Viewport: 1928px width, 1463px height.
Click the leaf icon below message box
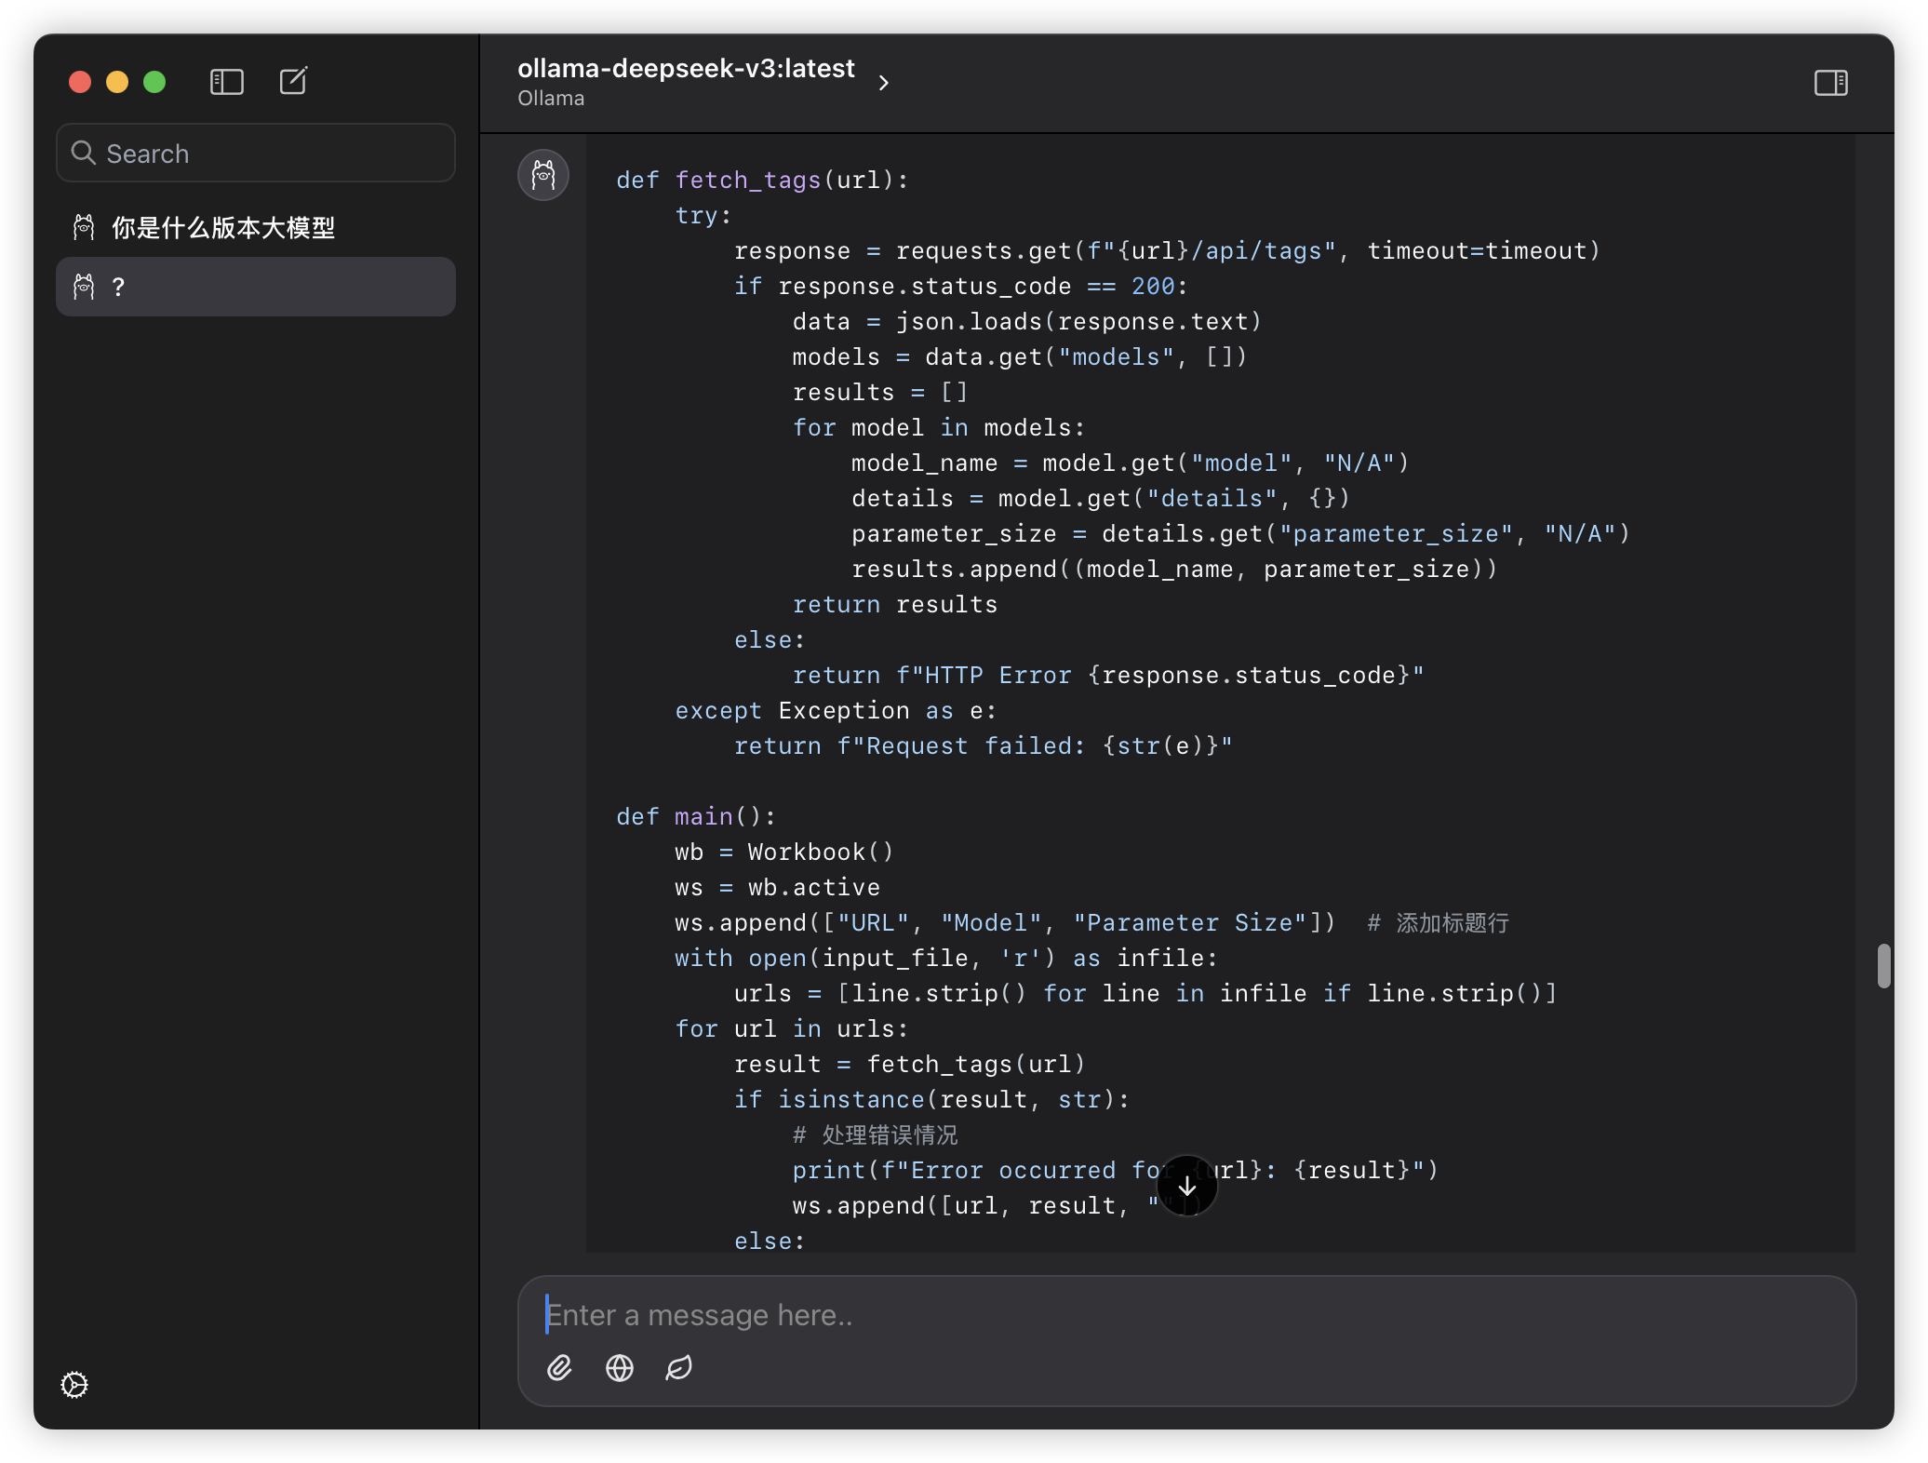(679, 1367)
